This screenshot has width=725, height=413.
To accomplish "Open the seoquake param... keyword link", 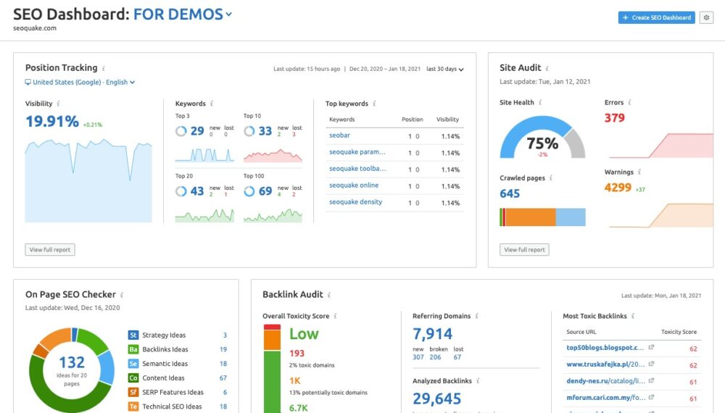I will tap(357, 152).
